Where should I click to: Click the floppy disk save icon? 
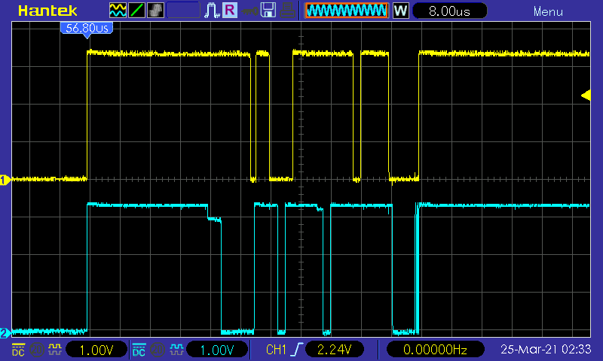268,11
